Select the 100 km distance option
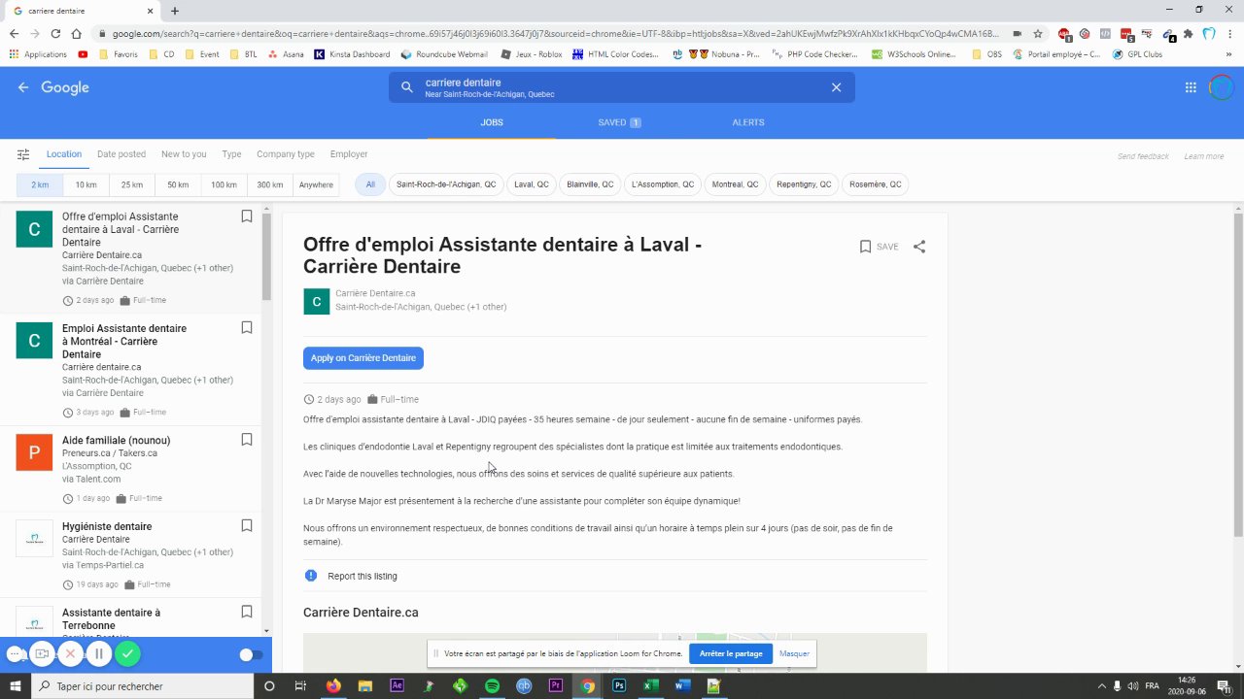Image resolution: width=1244 pixels, height=699 pixels. [x=224, y=184]
